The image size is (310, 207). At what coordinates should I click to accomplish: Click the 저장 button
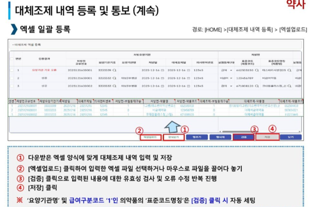pyautogui.click(x=267, y=137)
